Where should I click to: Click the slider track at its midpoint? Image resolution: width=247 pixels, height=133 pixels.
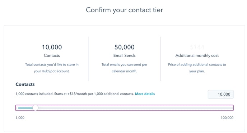point(125,108)
